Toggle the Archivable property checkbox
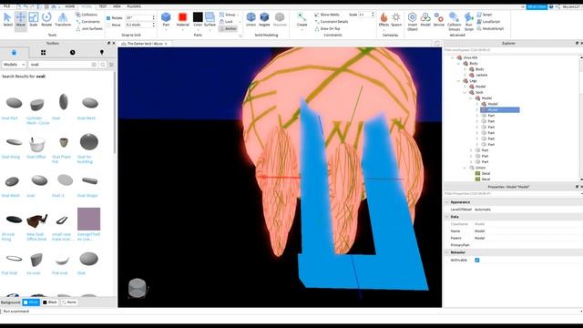 click(477, 261)
